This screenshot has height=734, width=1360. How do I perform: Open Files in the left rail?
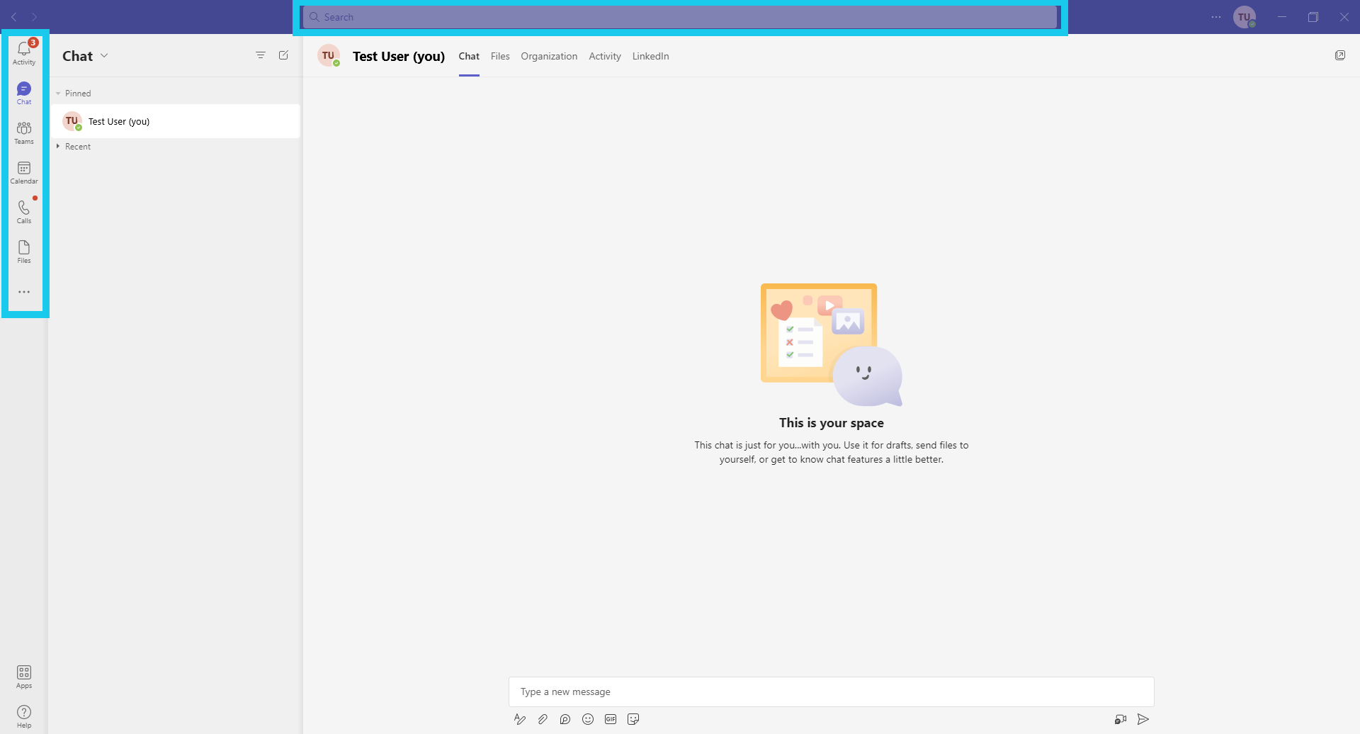[x=24, y=251]
